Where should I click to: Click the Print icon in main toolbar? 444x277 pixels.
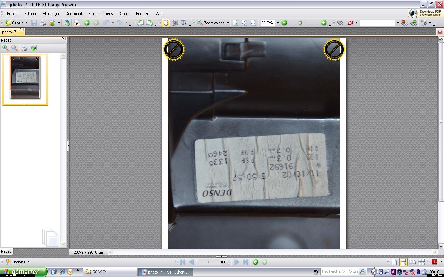43,23
